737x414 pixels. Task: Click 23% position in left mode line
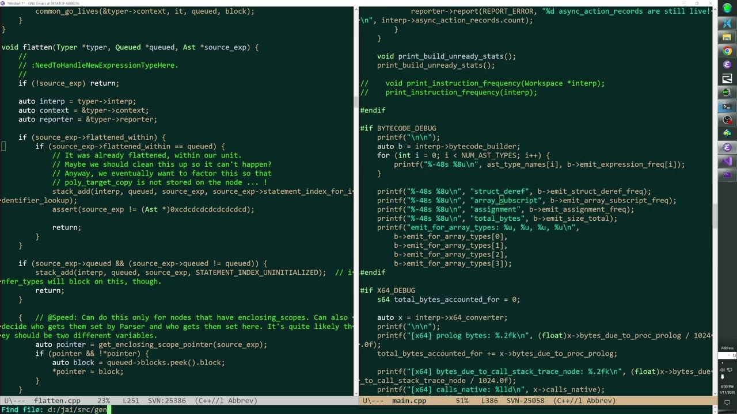pos(104,401)
